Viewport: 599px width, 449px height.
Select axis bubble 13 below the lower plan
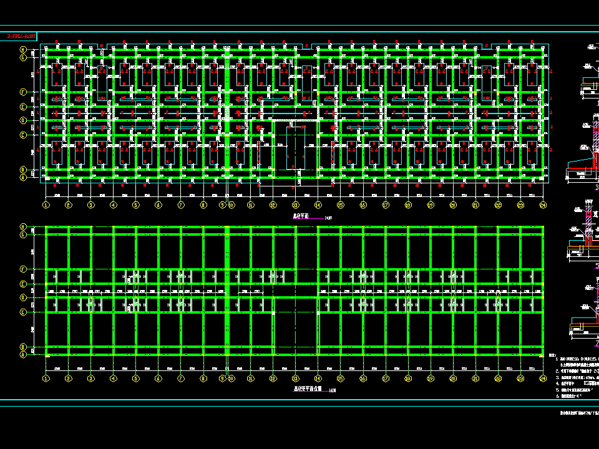point(295,378)
